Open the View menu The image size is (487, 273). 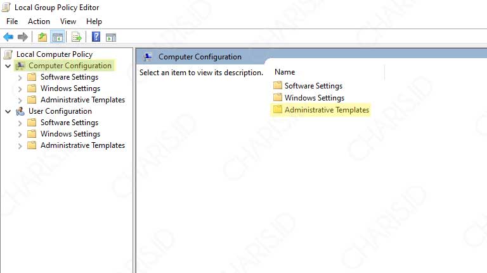coord(68,21)
